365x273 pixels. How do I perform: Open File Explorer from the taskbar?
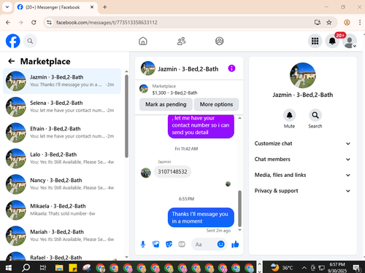click(59, 268)
